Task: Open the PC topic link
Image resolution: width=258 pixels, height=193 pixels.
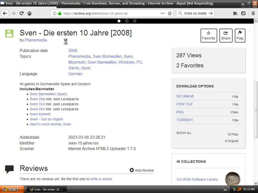Action: coord(139,62)
